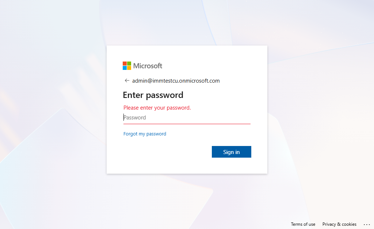The width and height of the screenshot is (374, 229).
Task: Click the Microsoft wordmark text
Action: pos(148,66)
